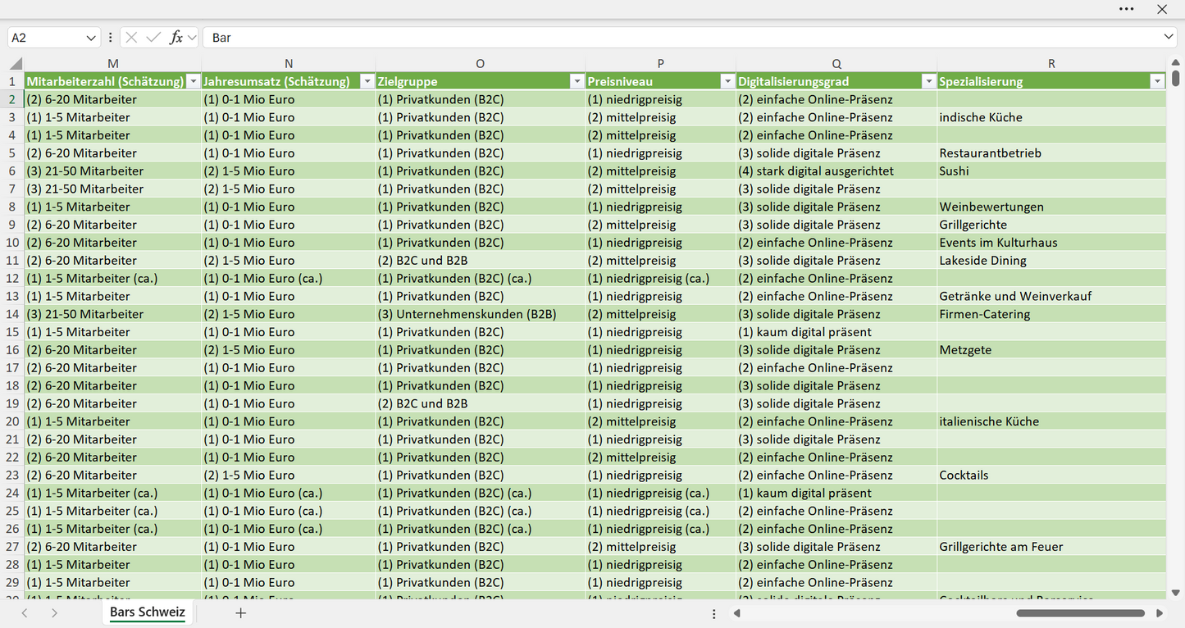Open the Zielgruppe column filter dropdown
Image resolution: width=1185 pixels, height=628 pixels.
[576, 81]
